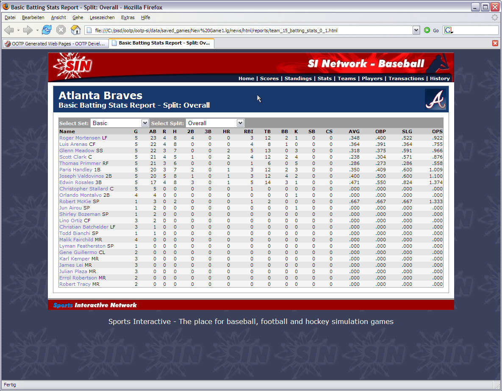
Task: Open Luis Arenas player link
Action: [x=73, y=144]
